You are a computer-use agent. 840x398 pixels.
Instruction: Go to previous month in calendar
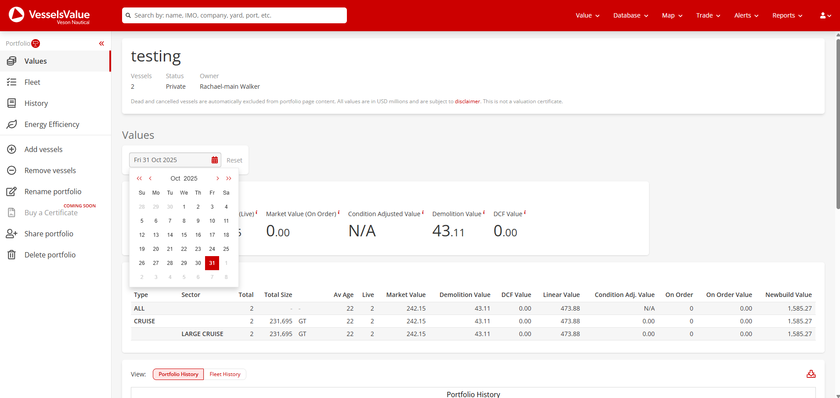point(150,178)
